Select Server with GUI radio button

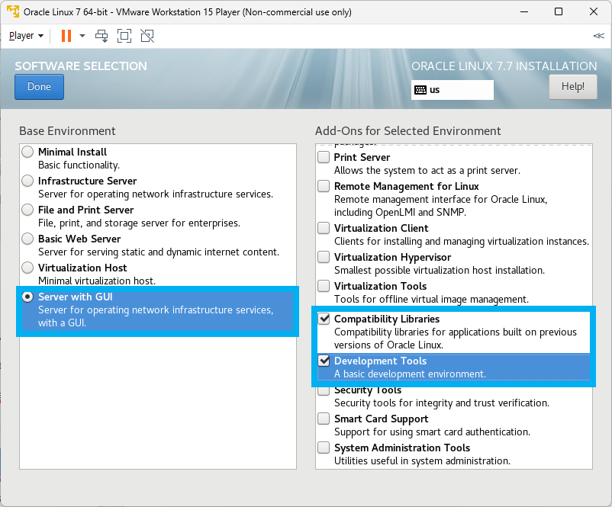[x=27, y=297]
